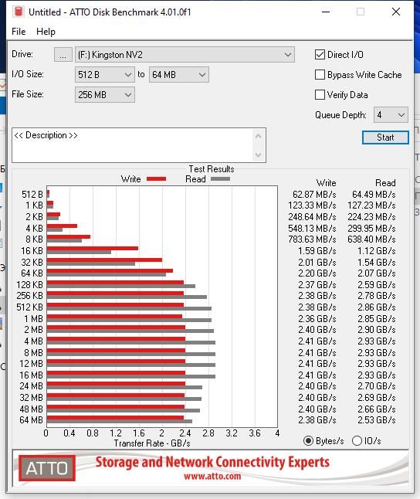Click the 32 KB row label in chart

tap(32, 263)
